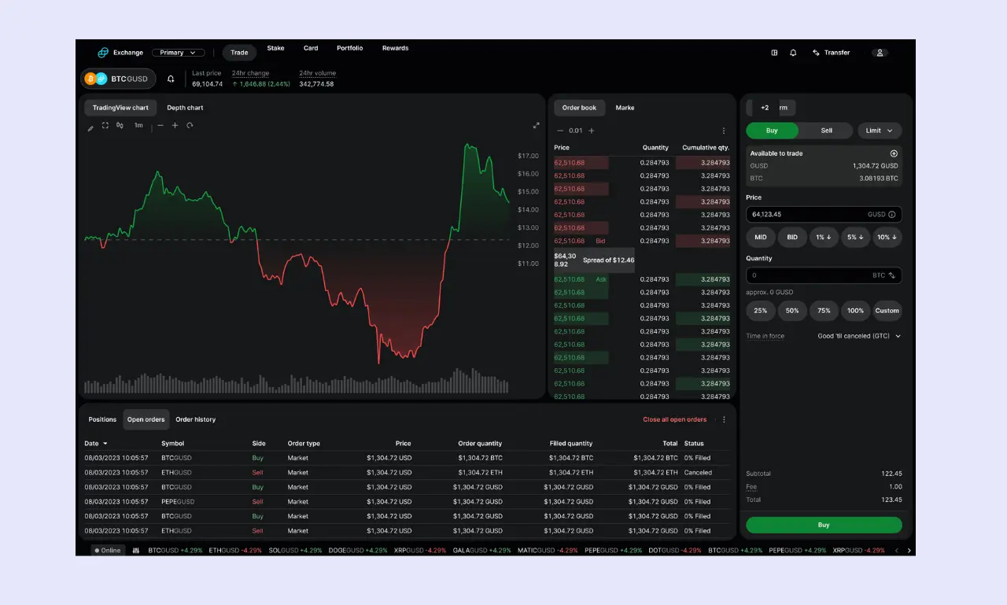The image size is (1007, 605).
Task: Click Close all open orders link
Action: [674, 419]
